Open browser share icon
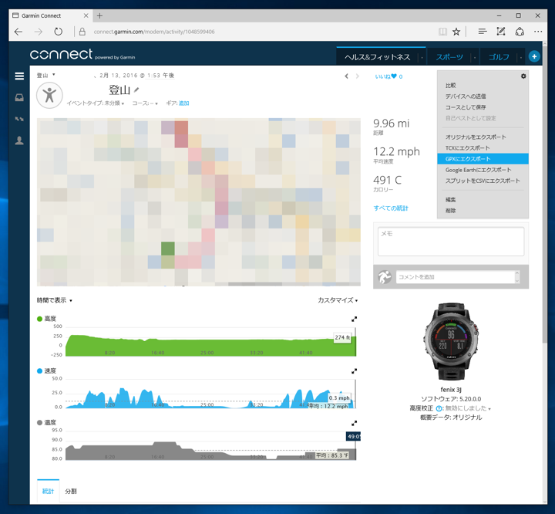This screenshot has width=555, height=514. (x=520, y=32)
